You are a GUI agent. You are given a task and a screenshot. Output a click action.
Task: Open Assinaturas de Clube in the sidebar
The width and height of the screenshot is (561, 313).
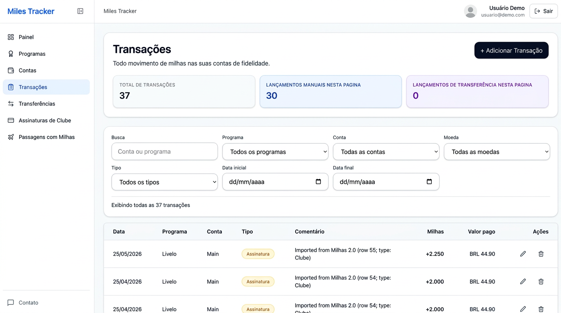(46, 121)
